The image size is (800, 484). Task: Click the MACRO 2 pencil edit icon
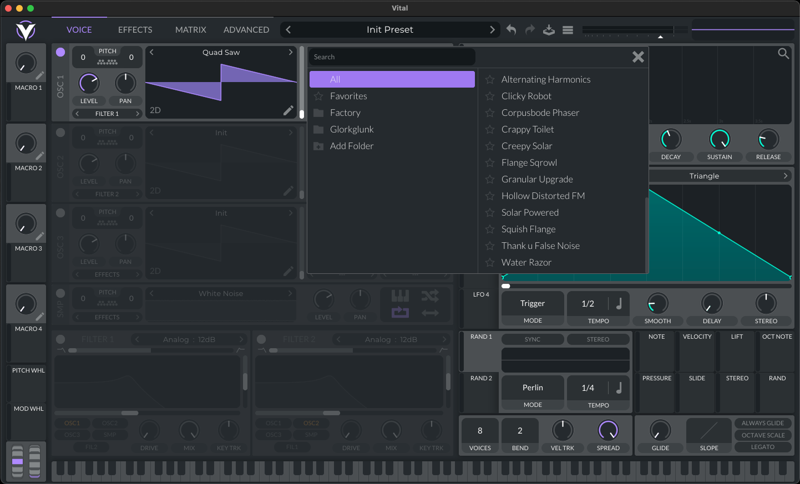coord(40,156)
